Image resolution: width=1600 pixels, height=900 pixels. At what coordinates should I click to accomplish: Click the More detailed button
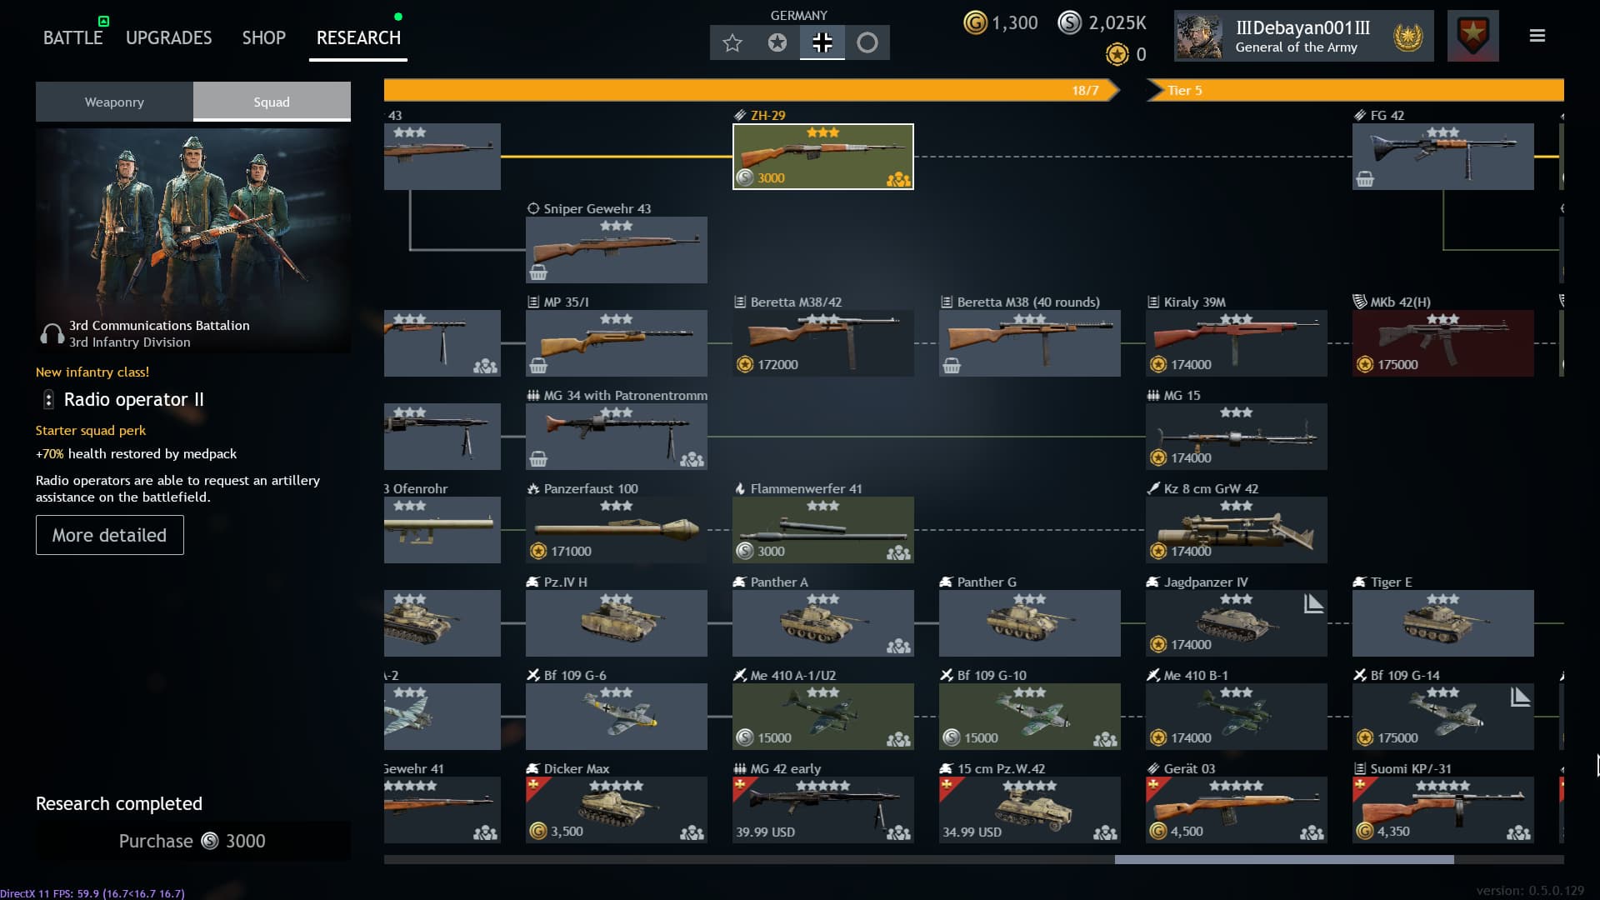coord(109,535)
